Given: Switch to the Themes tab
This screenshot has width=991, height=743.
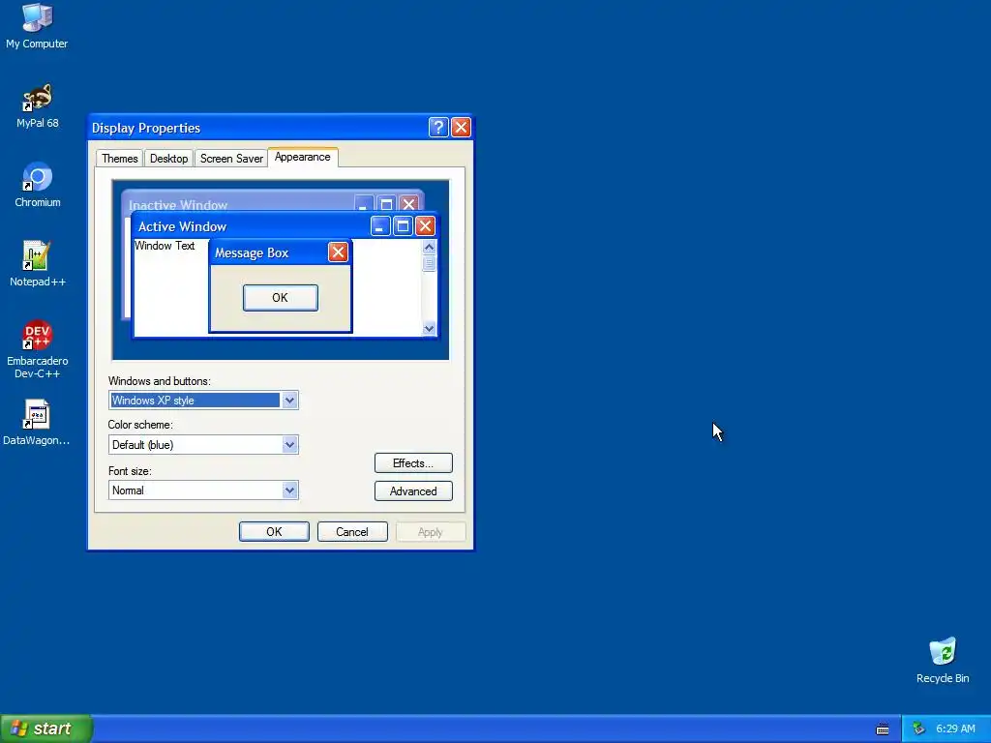Looking at the screenshot, I should [119, 159].
